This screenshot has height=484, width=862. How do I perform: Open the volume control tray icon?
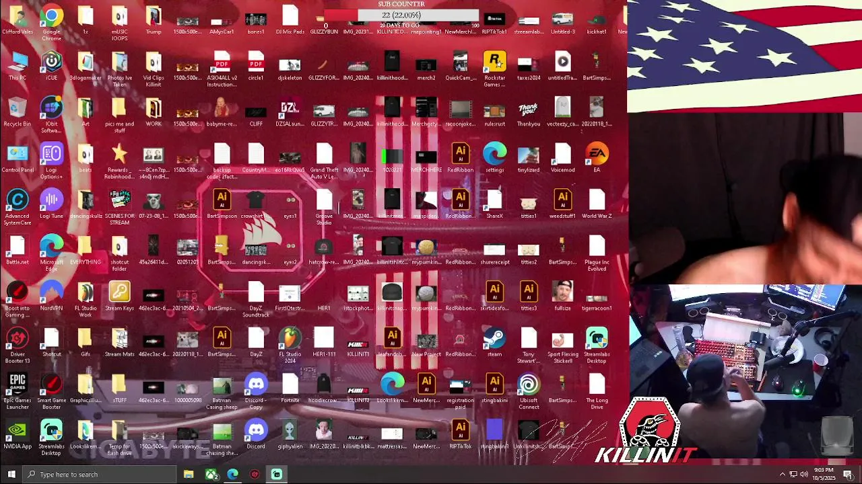[804, 475]
